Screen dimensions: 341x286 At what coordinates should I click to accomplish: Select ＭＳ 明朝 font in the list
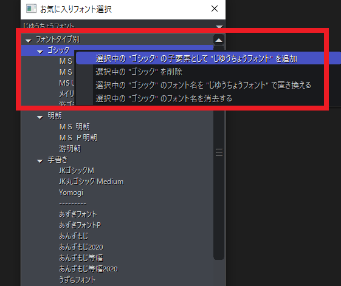[75, 127]
